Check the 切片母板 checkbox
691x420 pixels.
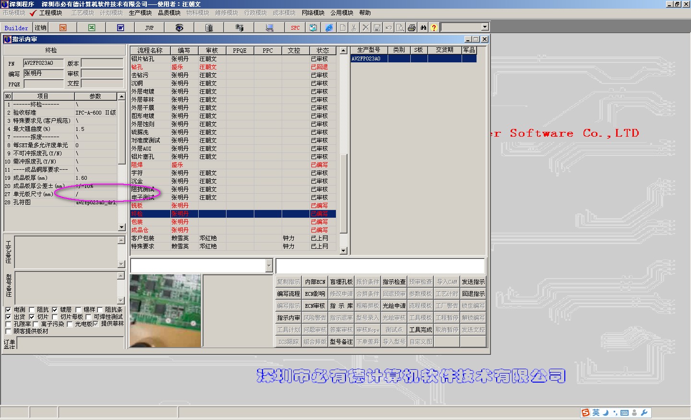[x=55, y=317]
